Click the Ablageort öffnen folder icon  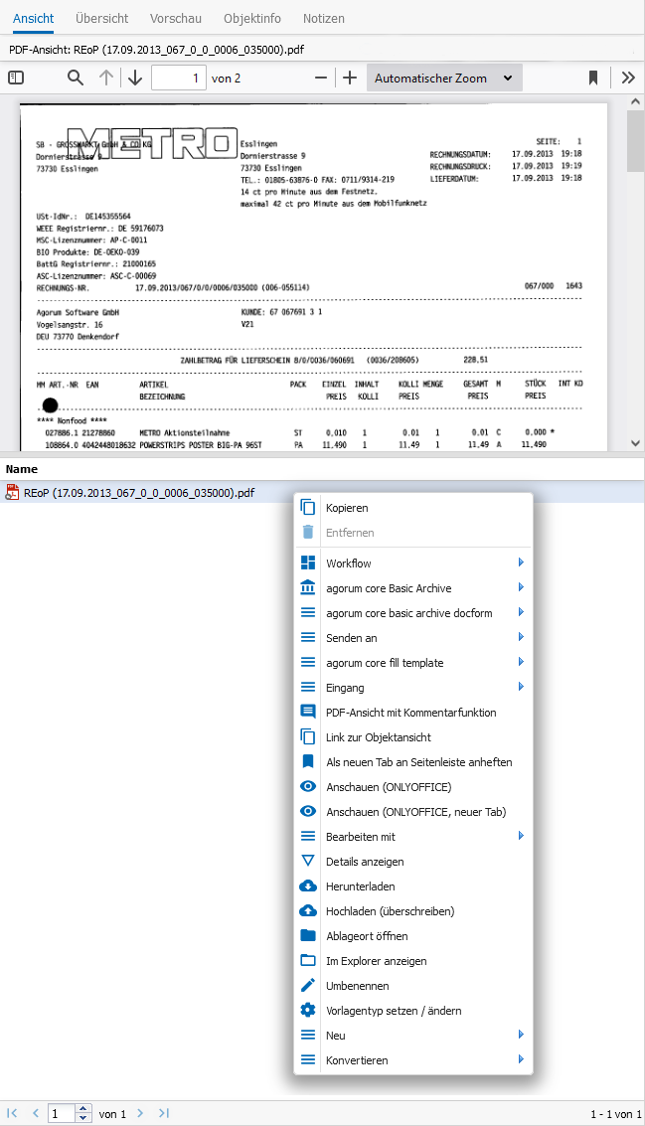point(308,935)
